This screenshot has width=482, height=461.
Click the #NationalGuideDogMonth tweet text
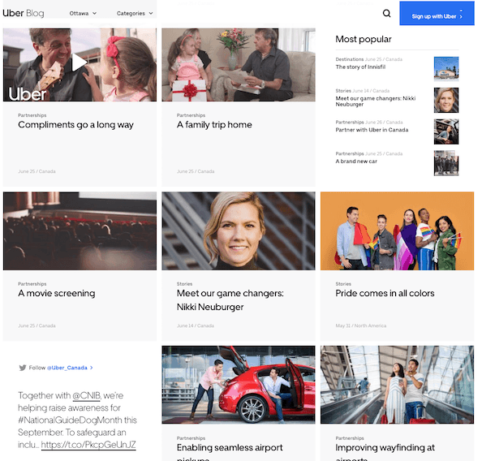click(x=70, y=420)
